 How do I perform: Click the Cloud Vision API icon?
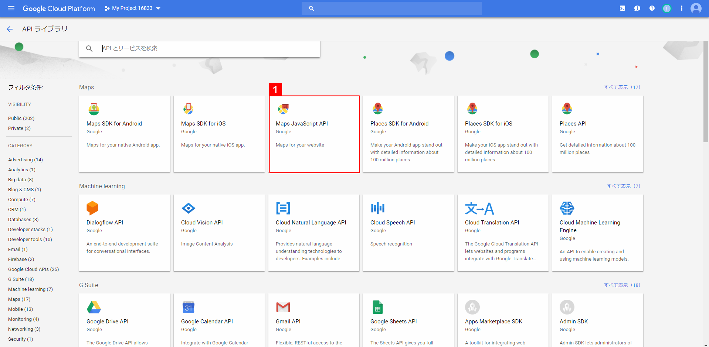click(189, 208)
